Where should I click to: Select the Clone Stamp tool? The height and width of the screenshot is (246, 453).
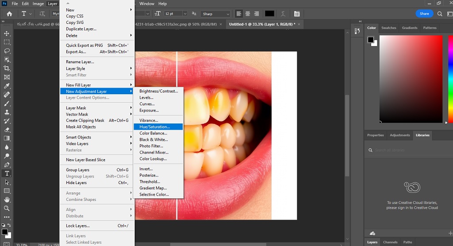pos(7,112)
